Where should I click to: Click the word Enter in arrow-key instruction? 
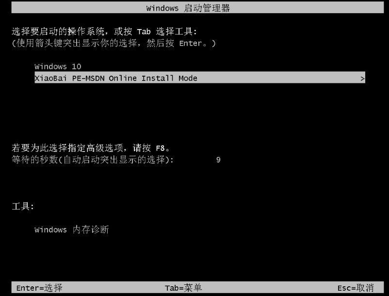tap(191, 43)
